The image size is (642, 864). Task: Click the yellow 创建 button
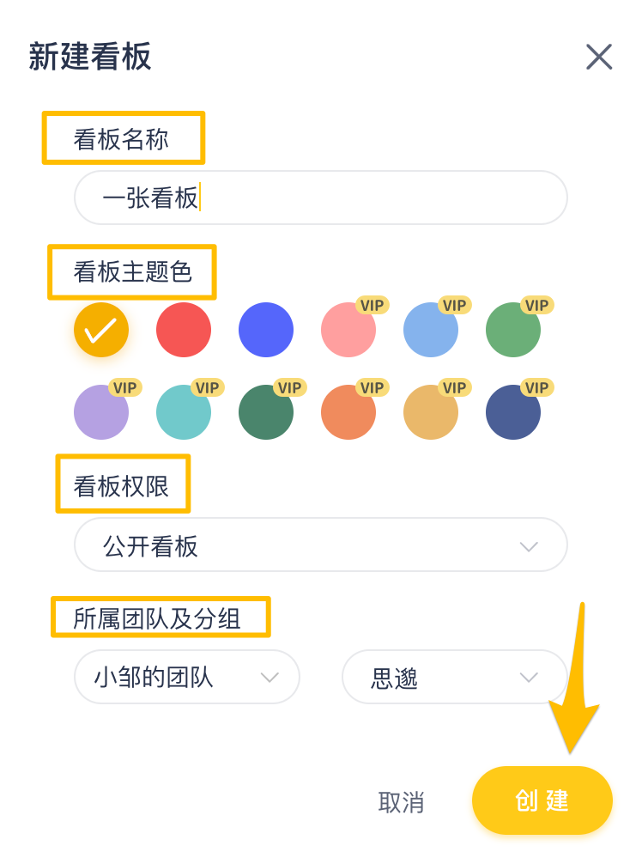point(542,800)
